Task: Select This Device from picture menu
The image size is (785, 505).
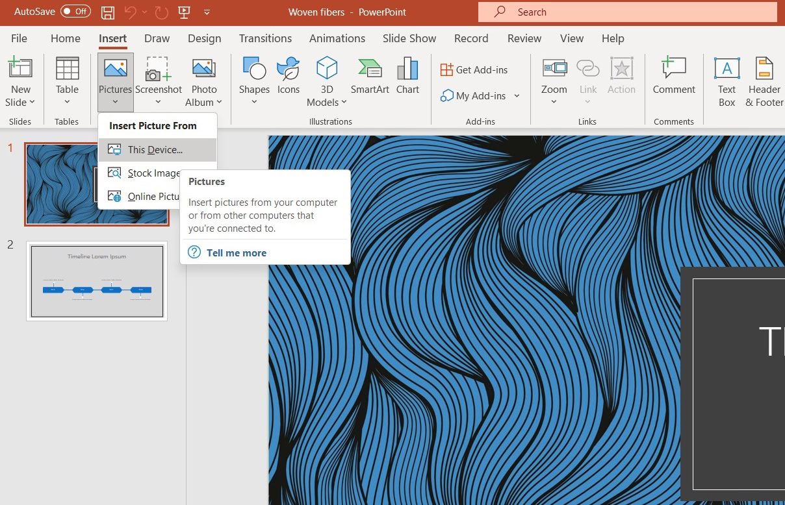Action: (x=155, y=150)
